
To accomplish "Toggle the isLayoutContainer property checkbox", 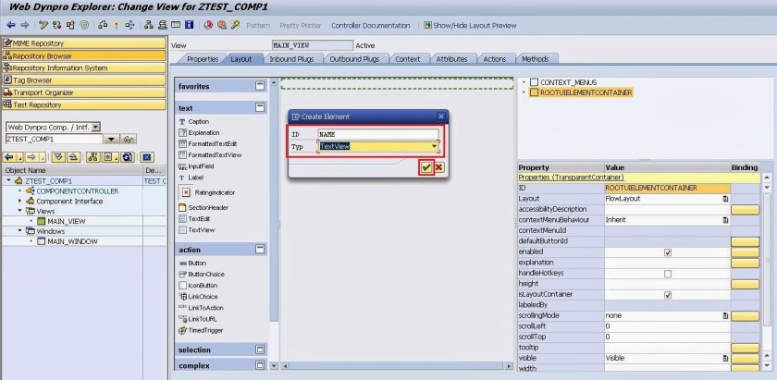I will pyautogui.click(x=668, y=295).
